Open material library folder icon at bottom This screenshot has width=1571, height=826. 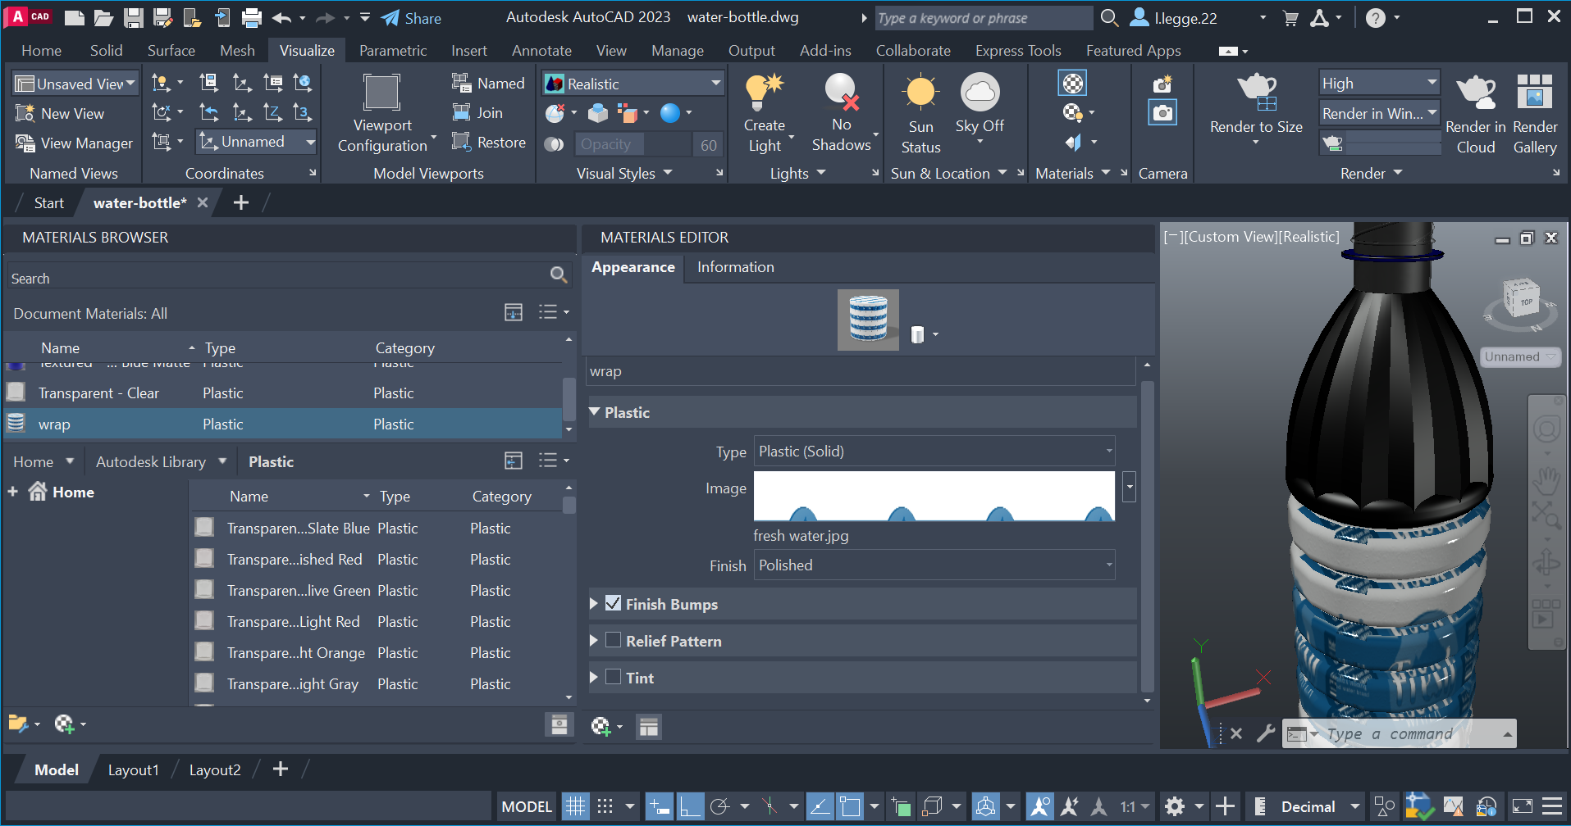(18, 724)
